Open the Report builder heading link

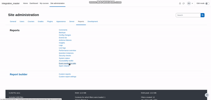tap(18, 74)
